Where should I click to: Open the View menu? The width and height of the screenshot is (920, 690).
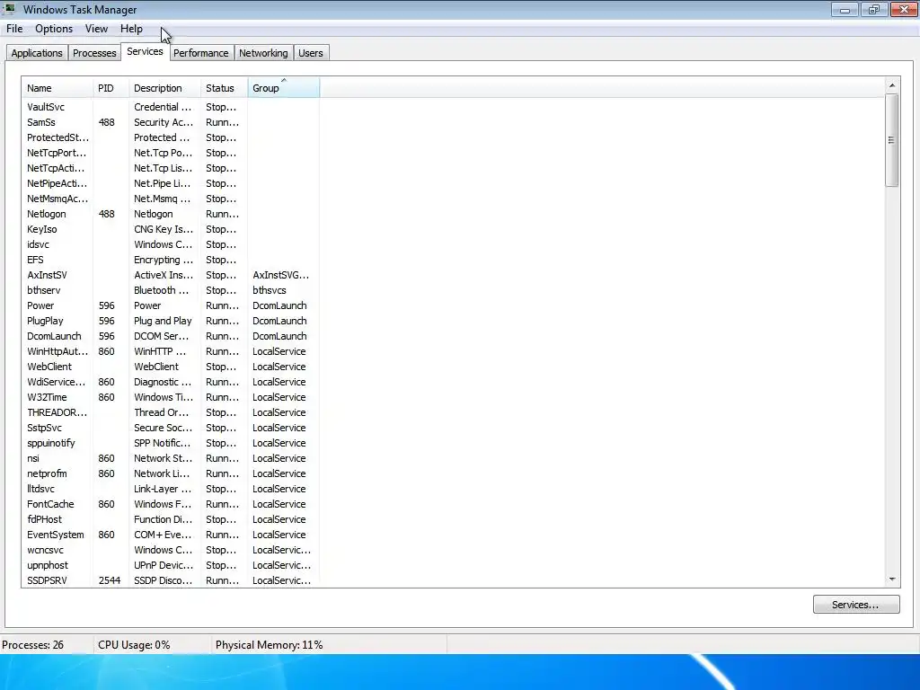96,29
